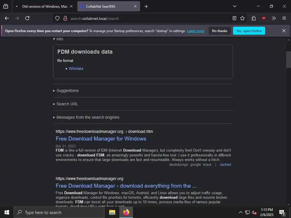291x218 pixels.
Task: Expand the Search URL section
Action: point(66,104)
